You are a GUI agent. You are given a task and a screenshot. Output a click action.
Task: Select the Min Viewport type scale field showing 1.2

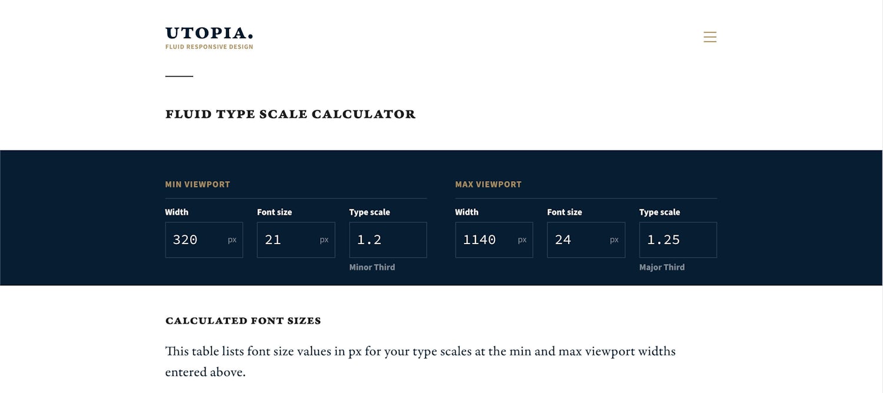(x=387, y=240)
